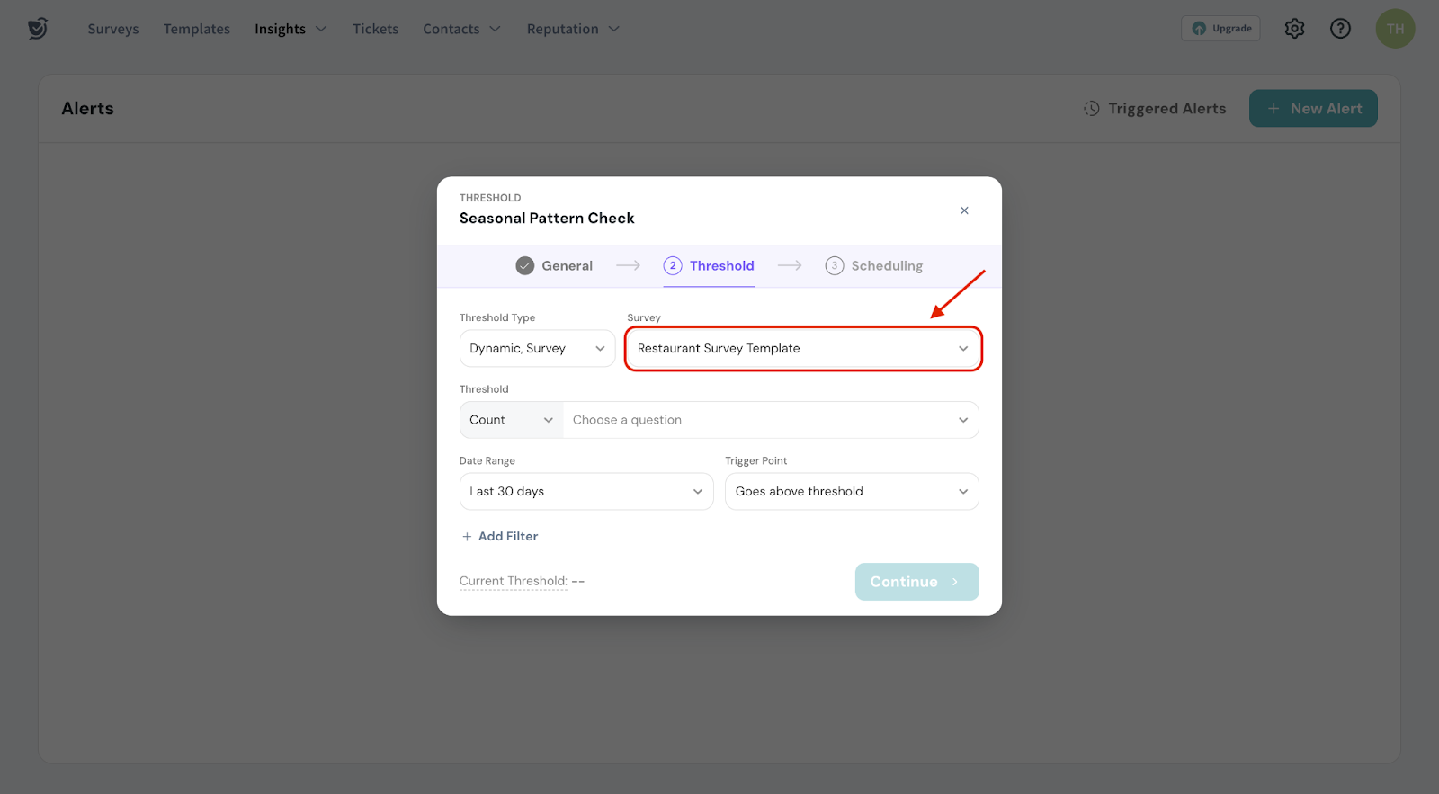Open the Goes above threshold dropdown
This screenshot has width=1439, height=794.
851,492
